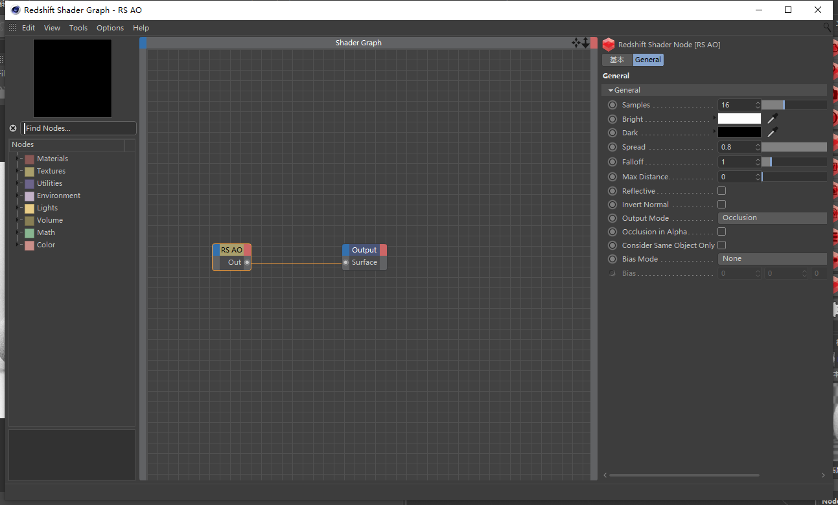The height and width of the screenshot is (505, 838).
Task: Click the Volume category color icon
Action: [x=29, y=221]
